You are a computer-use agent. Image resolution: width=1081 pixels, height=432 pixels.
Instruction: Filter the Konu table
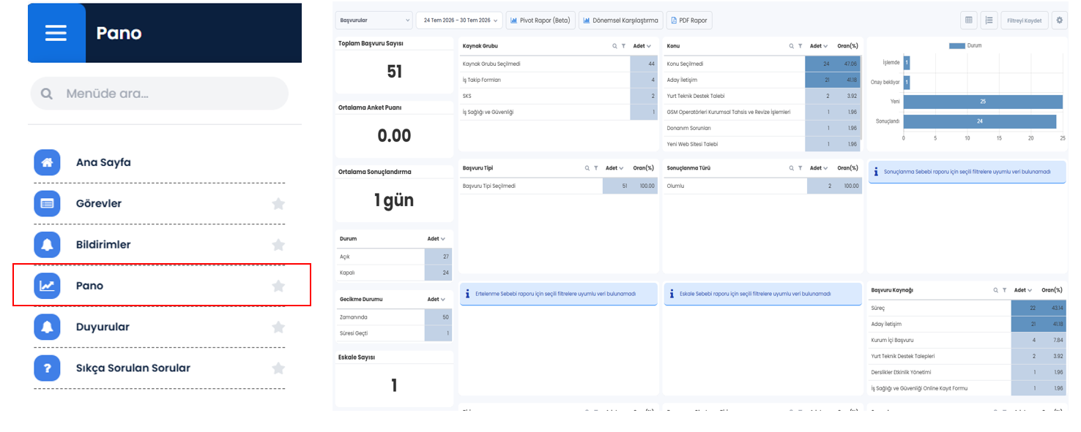point(800,46)
